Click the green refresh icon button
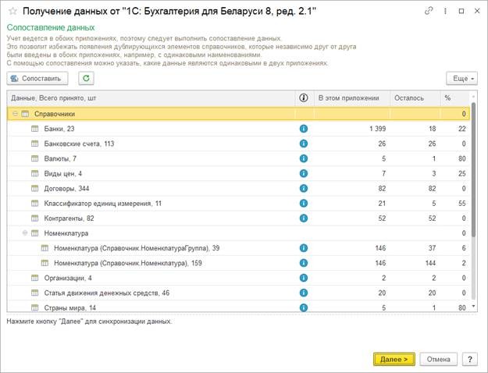This screenshot has width=488, height=373. pyautogui.click(x=86, y=78)
